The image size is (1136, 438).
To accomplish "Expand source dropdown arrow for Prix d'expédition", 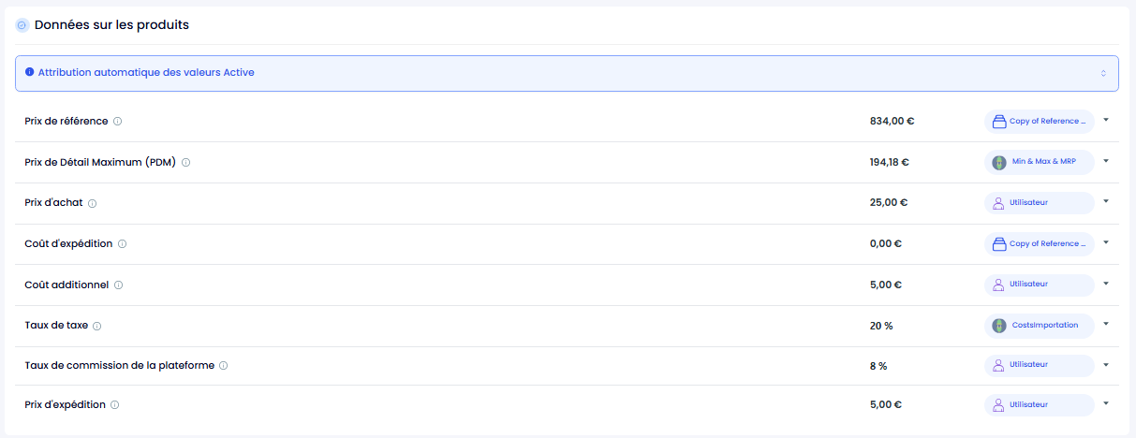I will [x=1106, y=403].
